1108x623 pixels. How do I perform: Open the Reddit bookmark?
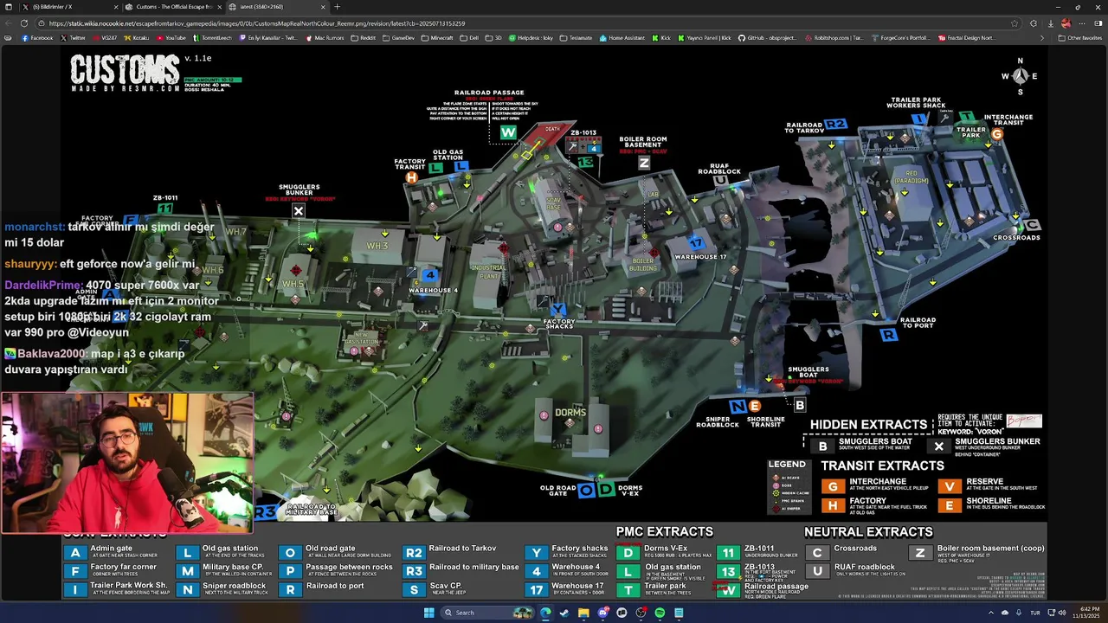click(364, 38)
